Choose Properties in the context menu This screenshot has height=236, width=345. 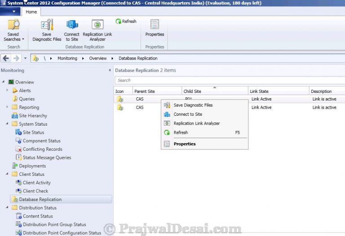(x=205, y=144)
